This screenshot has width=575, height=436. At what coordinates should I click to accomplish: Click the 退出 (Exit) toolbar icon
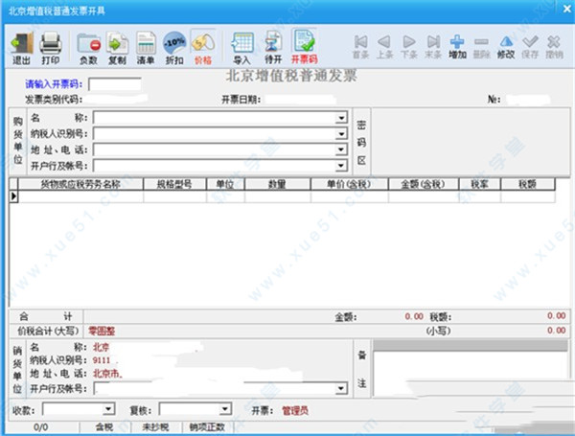click(22, 45)
